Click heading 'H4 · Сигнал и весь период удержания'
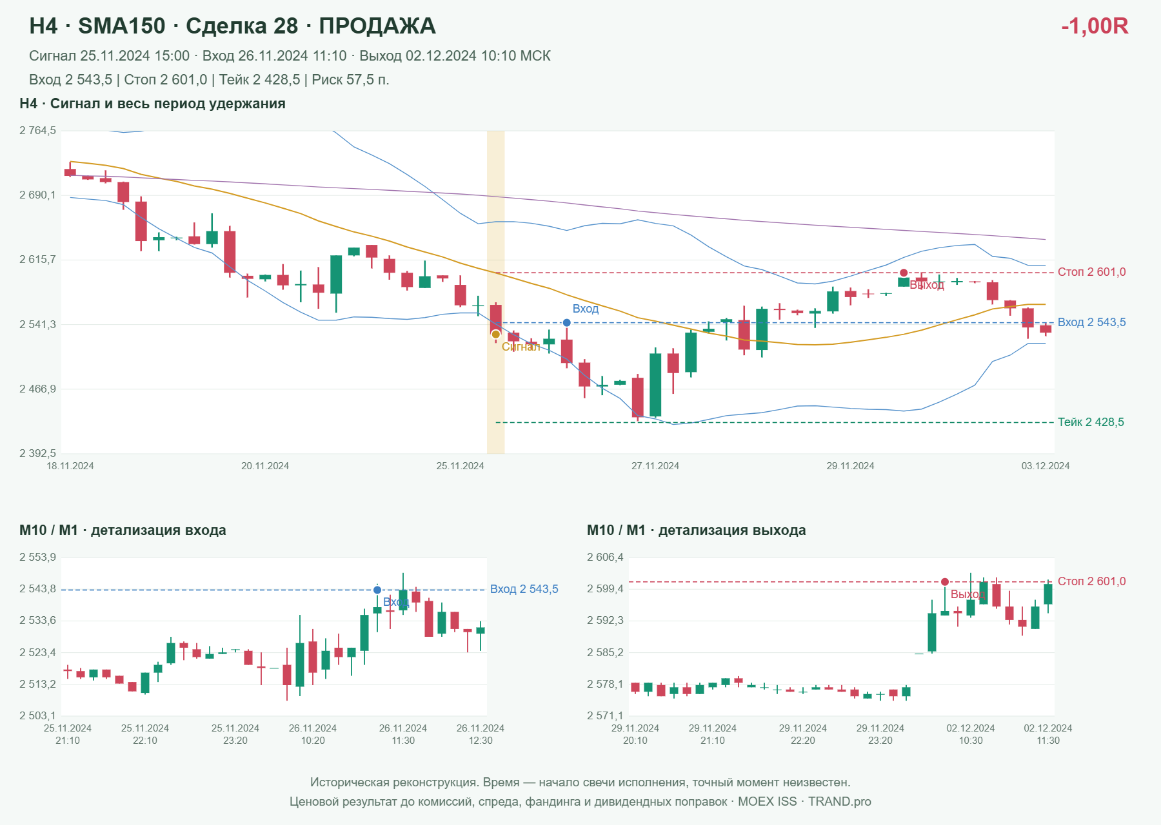1161x825 pixels. [152, 104]
